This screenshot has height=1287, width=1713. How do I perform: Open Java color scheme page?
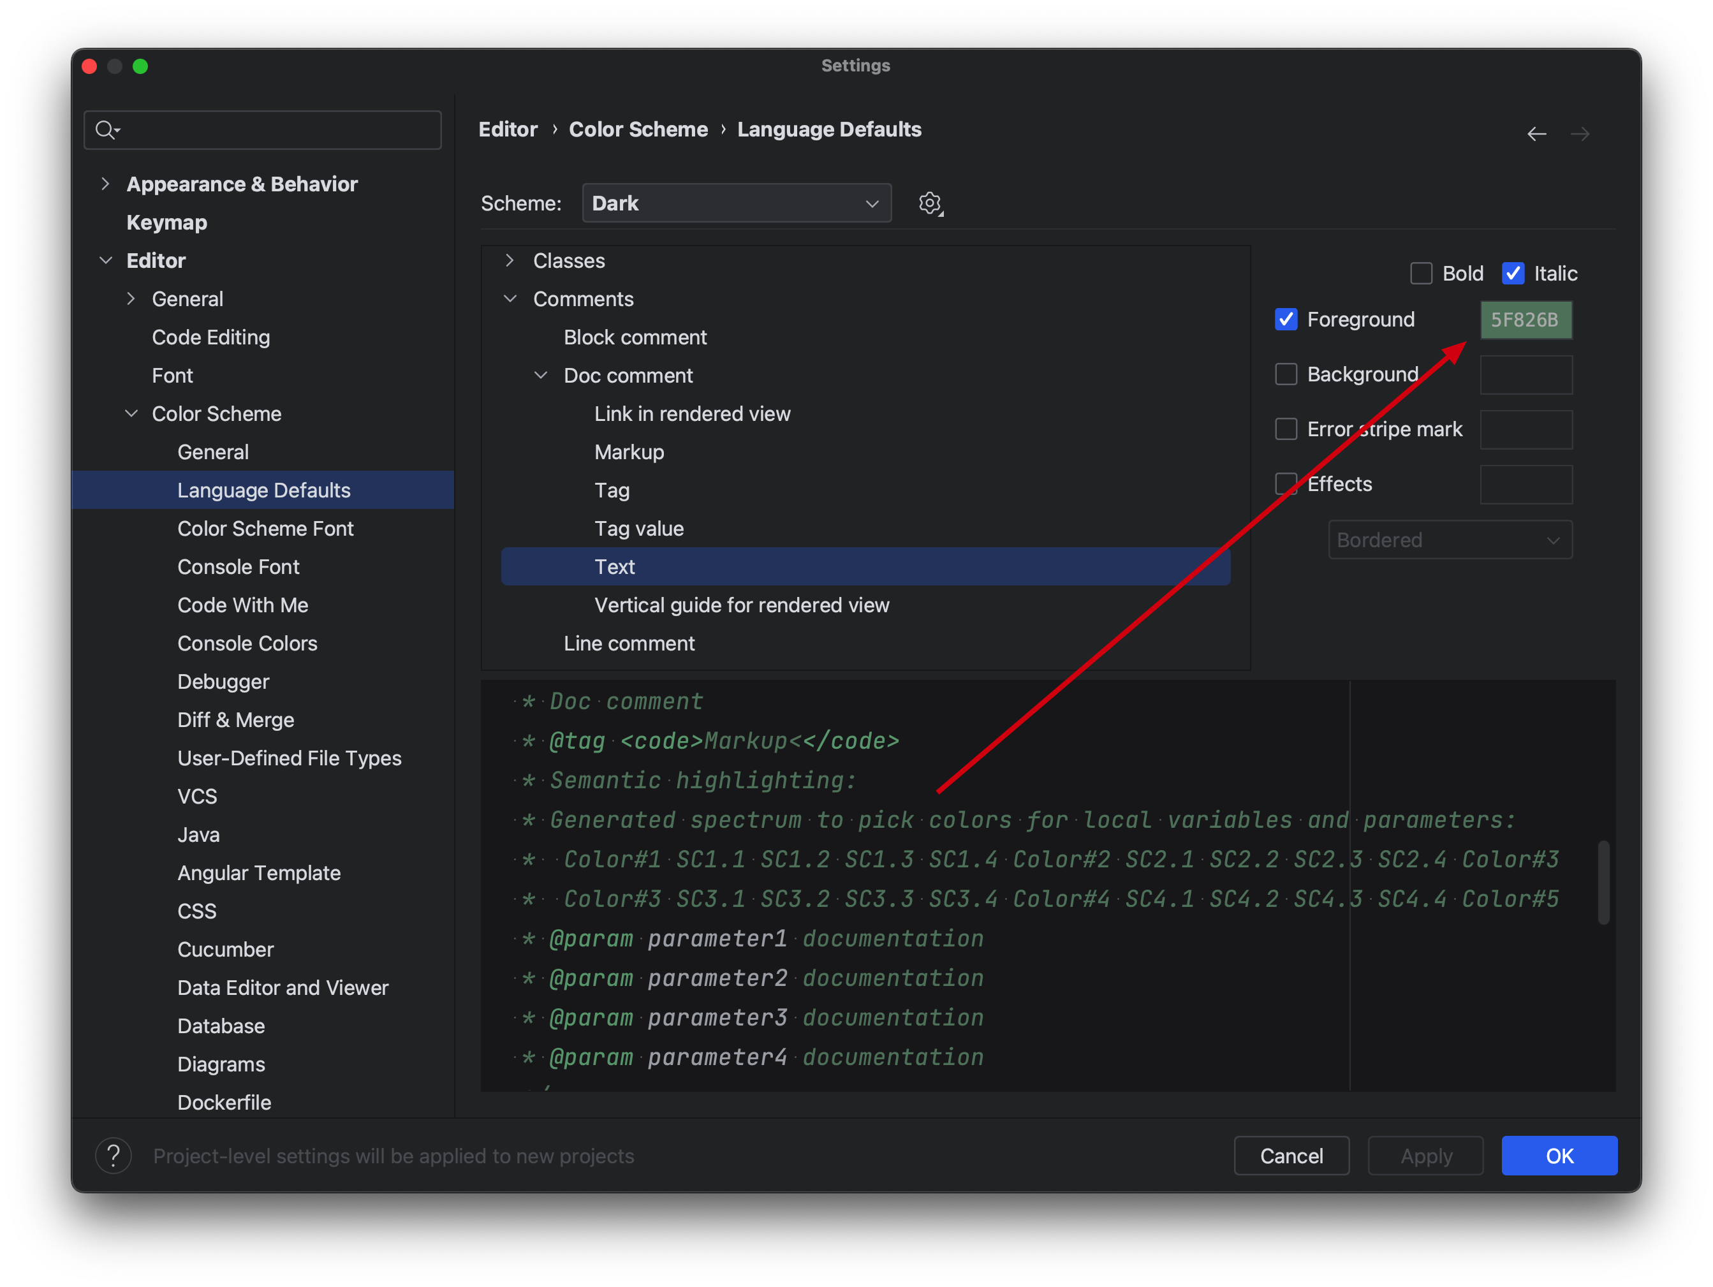point(198,835)
